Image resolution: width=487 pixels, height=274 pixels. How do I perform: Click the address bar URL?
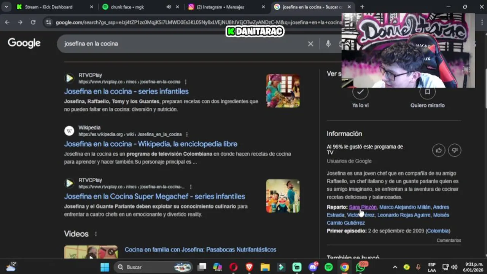198,22
